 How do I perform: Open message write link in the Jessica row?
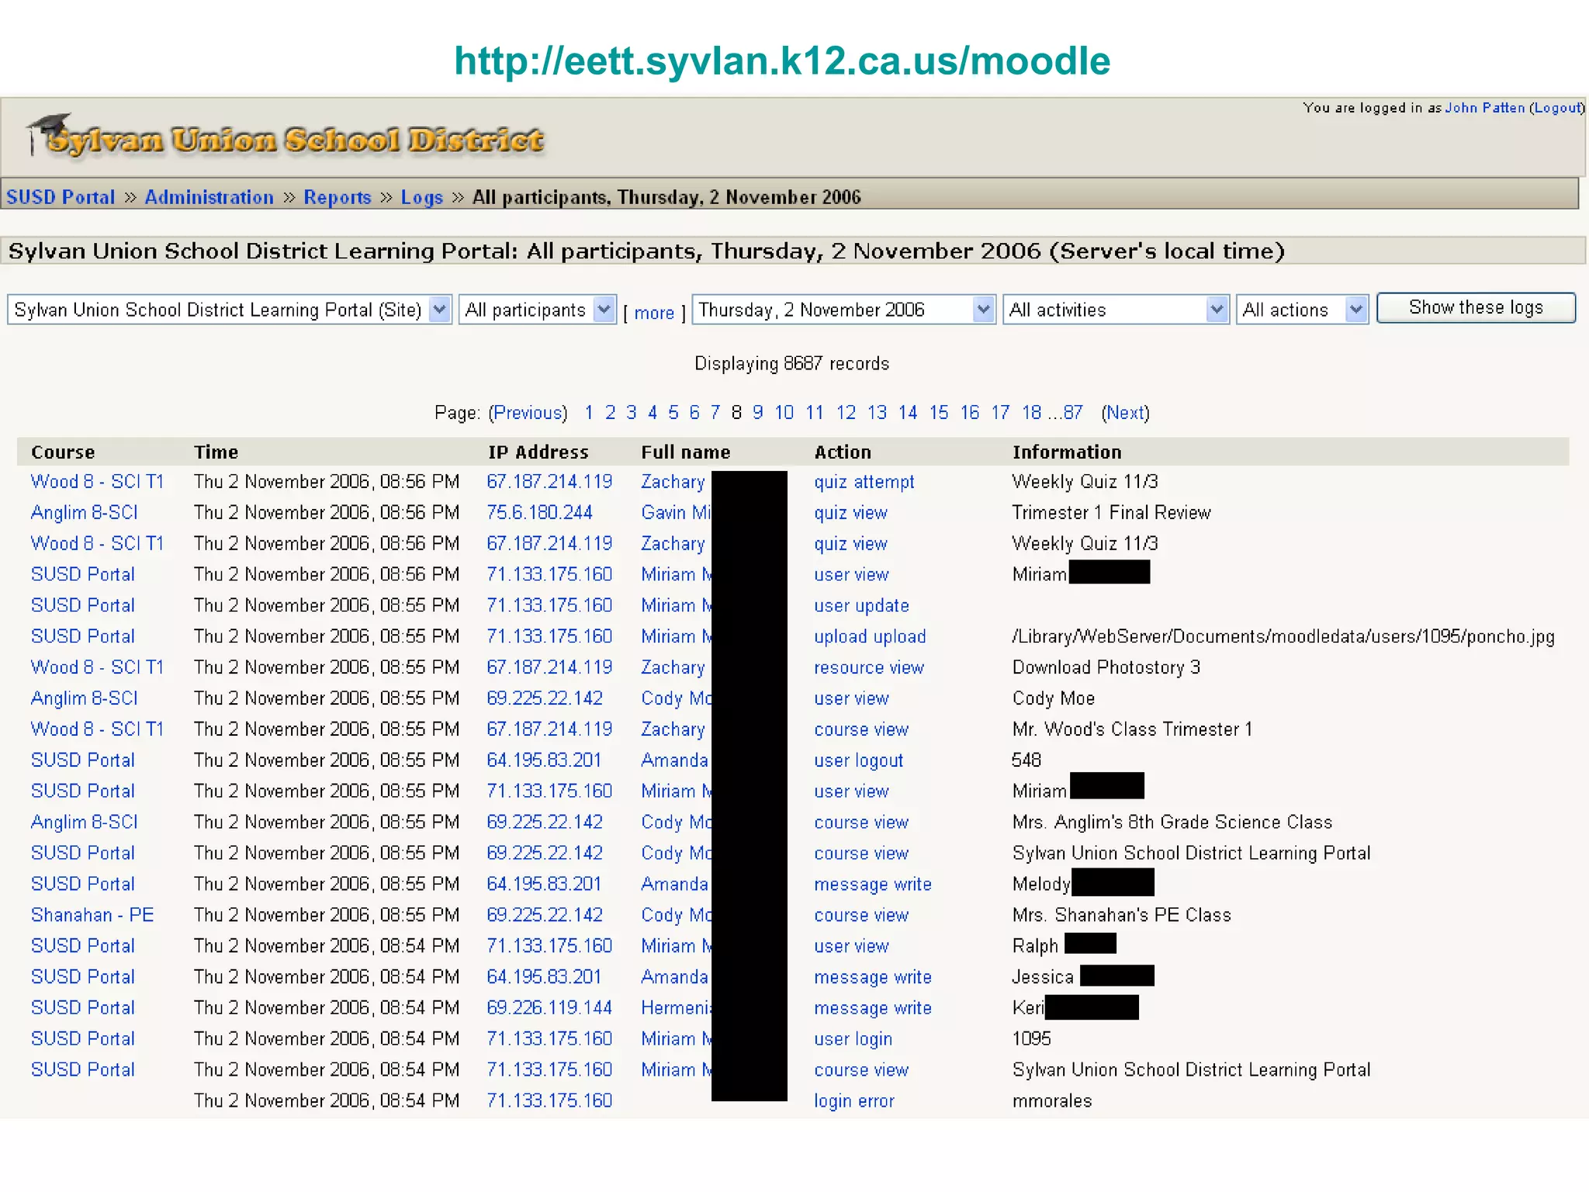[873, 977]
